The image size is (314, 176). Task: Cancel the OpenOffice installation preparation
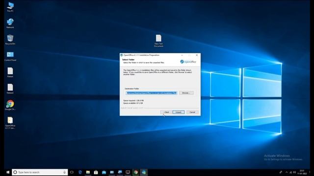coord(192,112)
